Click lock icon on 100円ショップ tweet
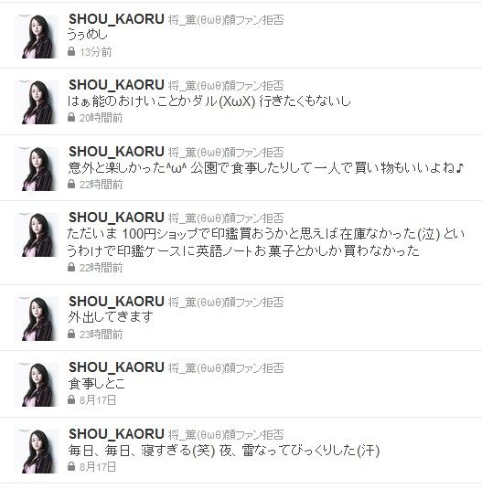 [71, 267]
